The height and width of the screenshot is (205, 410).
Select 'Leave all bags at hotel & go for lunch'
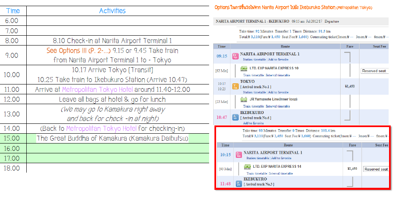[x=112, y=99]
